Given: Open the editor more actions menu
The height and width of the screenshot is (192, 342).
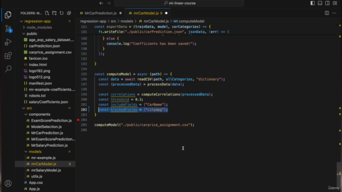Looking at the screenshot, I should pos(334,13).
